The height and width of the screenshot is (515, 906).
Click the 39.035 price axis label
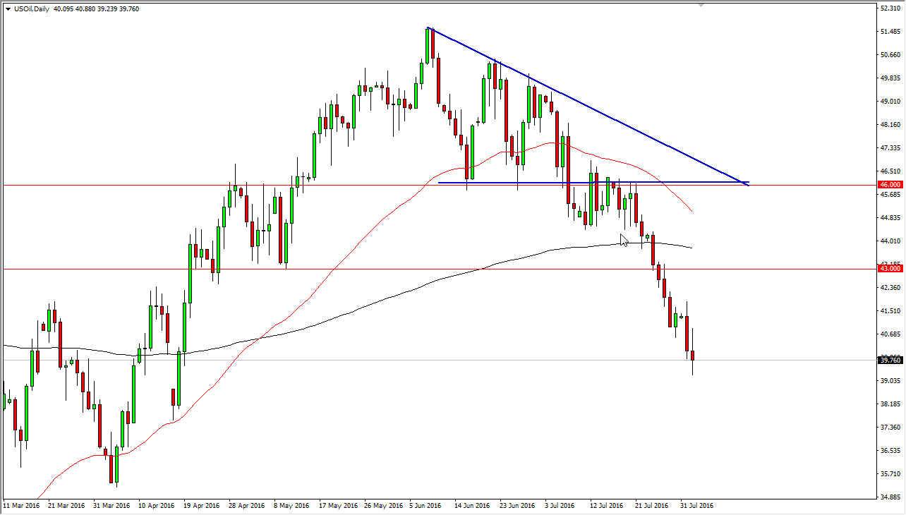tap(890, 381)
